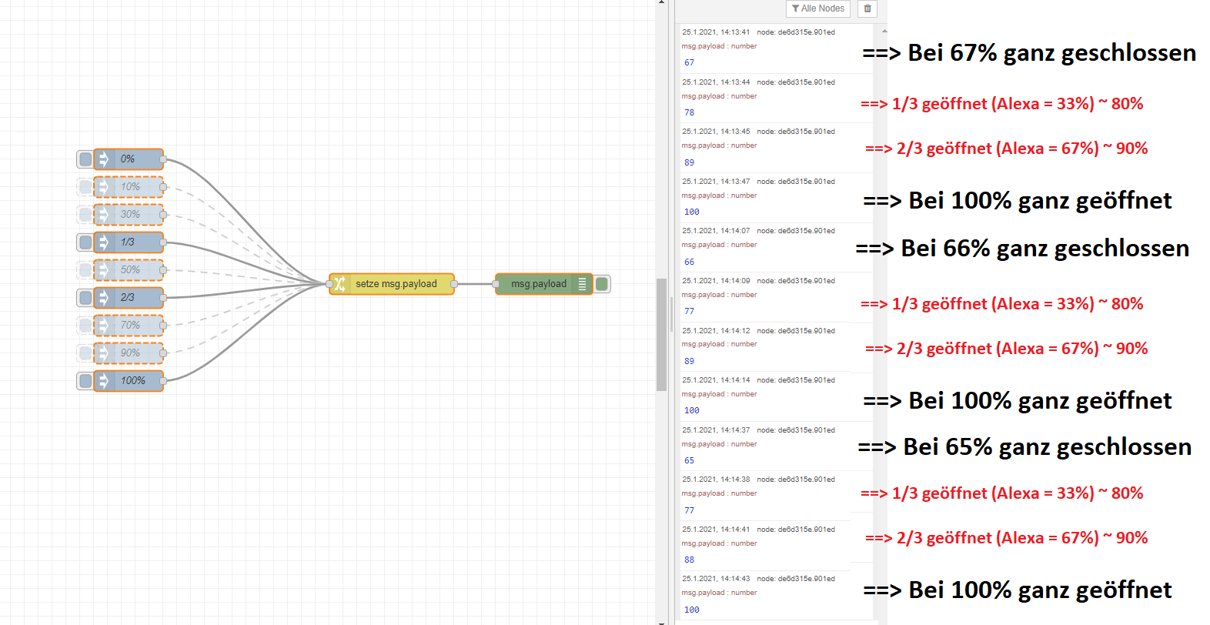Click the output port of change node
1210x625 pixels.
[454, 284]
